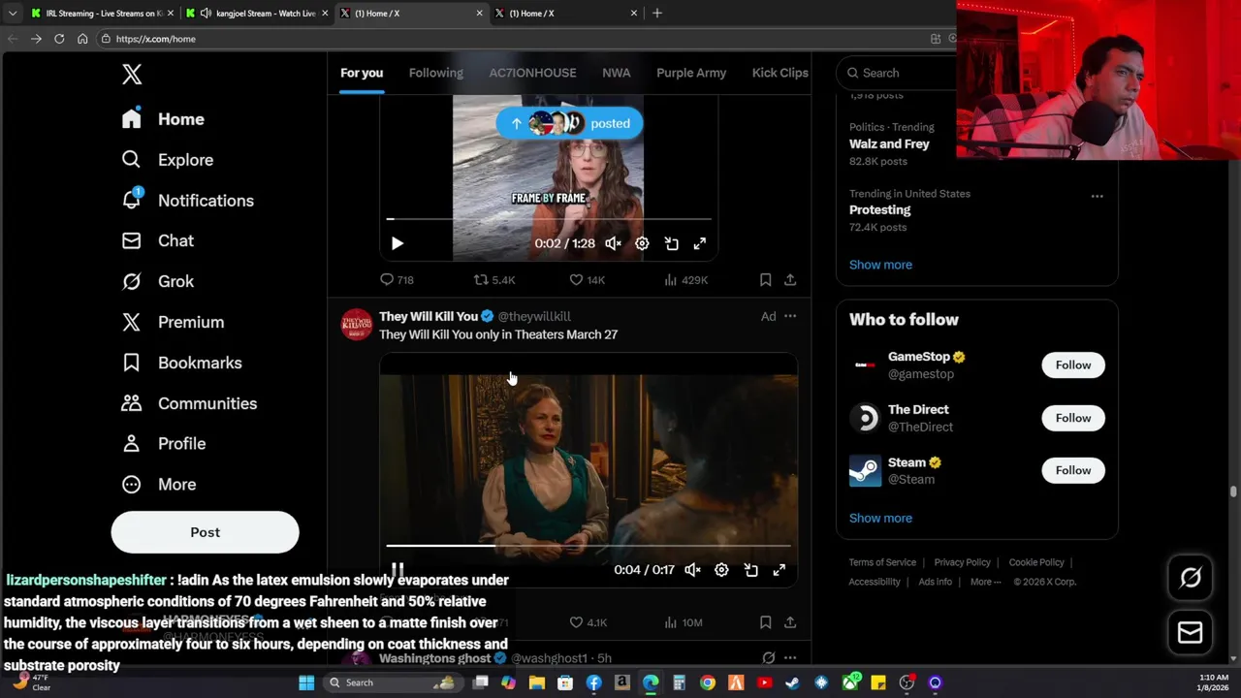Select the For you tab
This screenshot has width=1241, height=698.
(362, 73)
